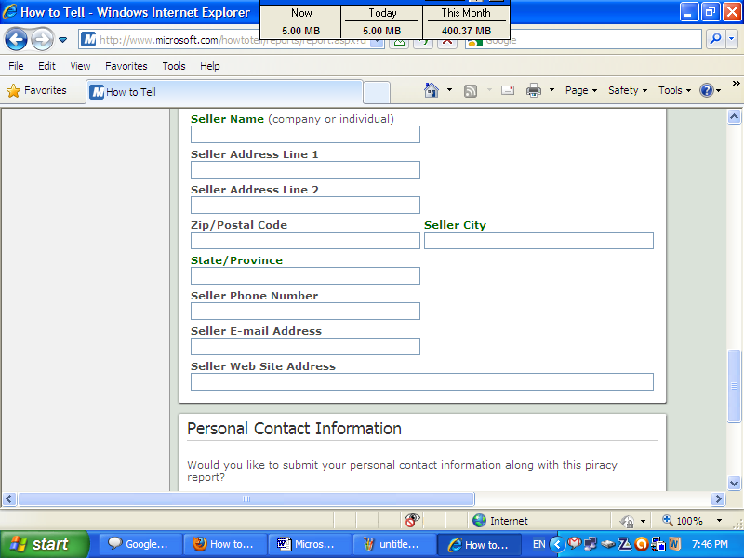
Task: Click the zoom magnifier 100% button
Action: pos(683,521)
